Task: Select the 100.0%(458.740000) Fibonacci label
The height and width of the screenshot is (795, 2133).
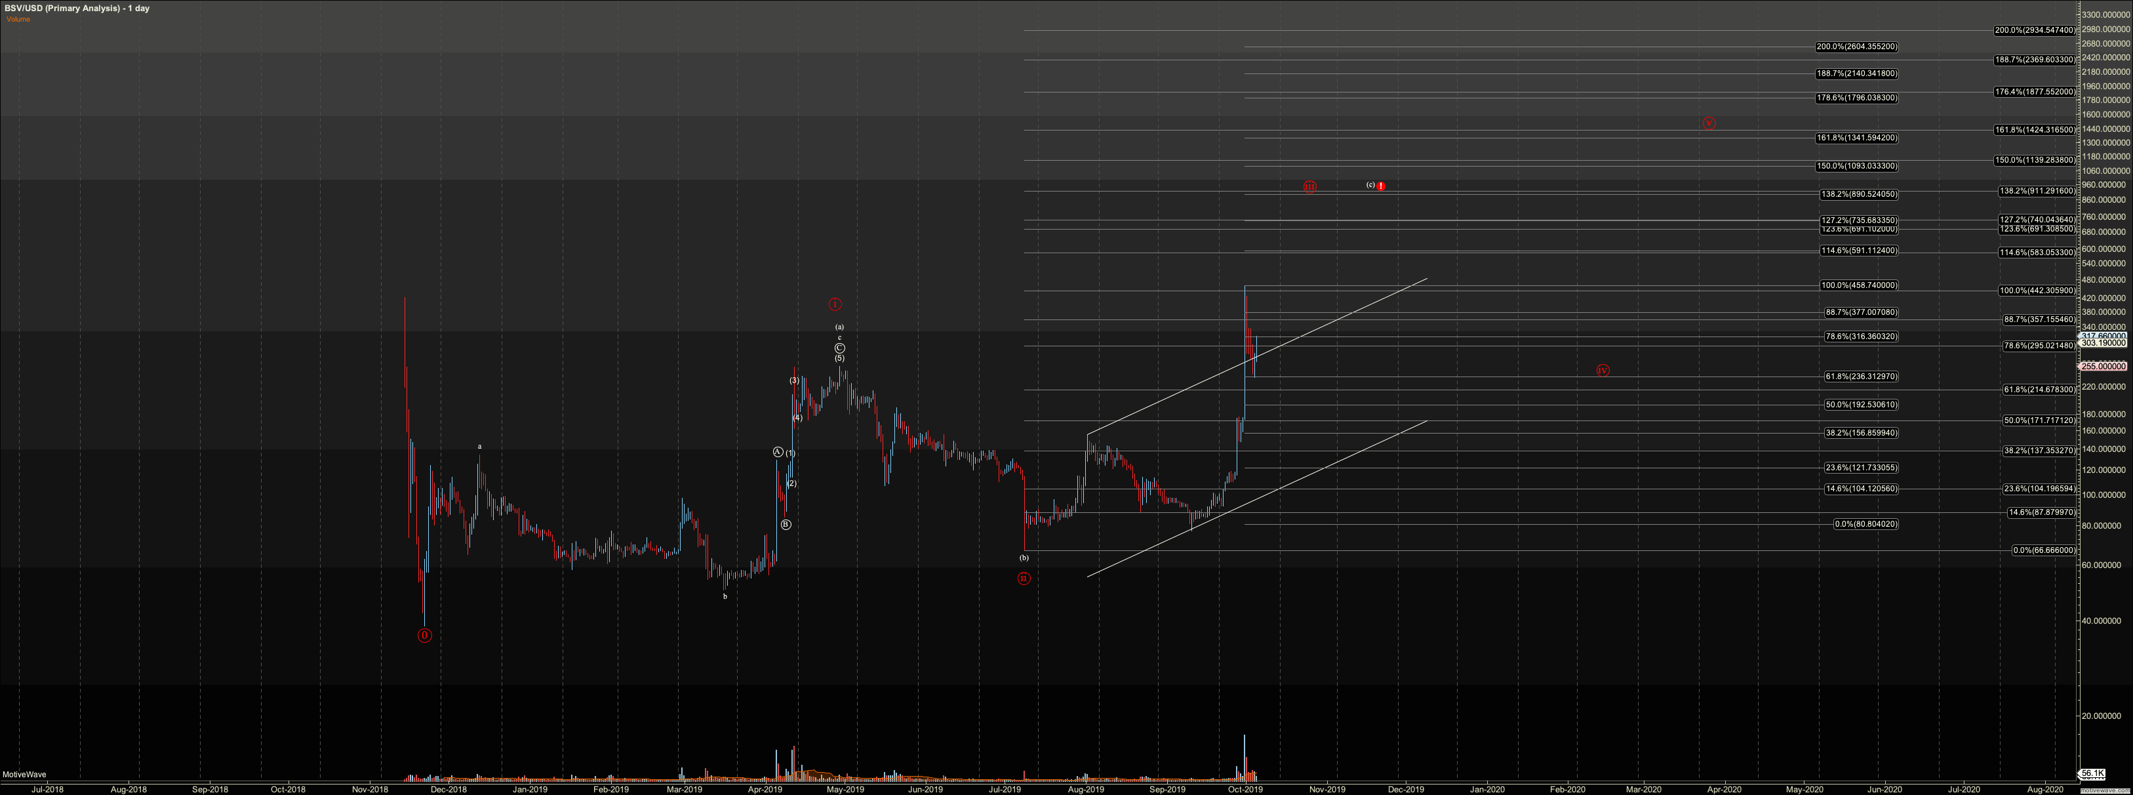Action: [x=1858, y=286]
